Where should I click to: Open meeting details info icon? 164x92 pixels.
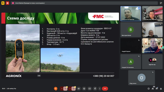[149, 89]
